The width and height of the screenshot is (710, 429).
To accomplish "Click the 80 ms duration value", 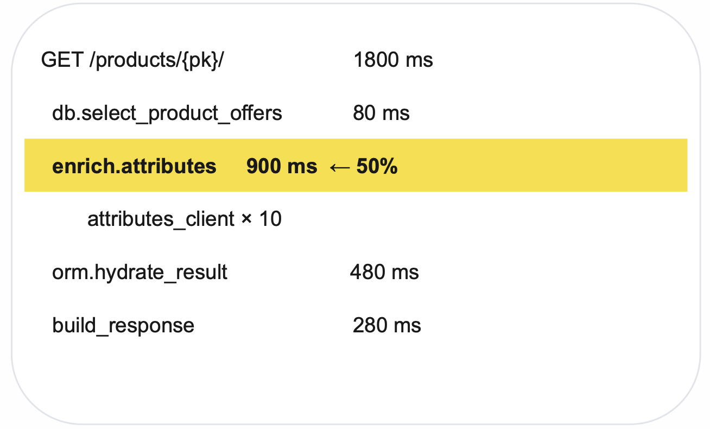I will coord(381,113).
